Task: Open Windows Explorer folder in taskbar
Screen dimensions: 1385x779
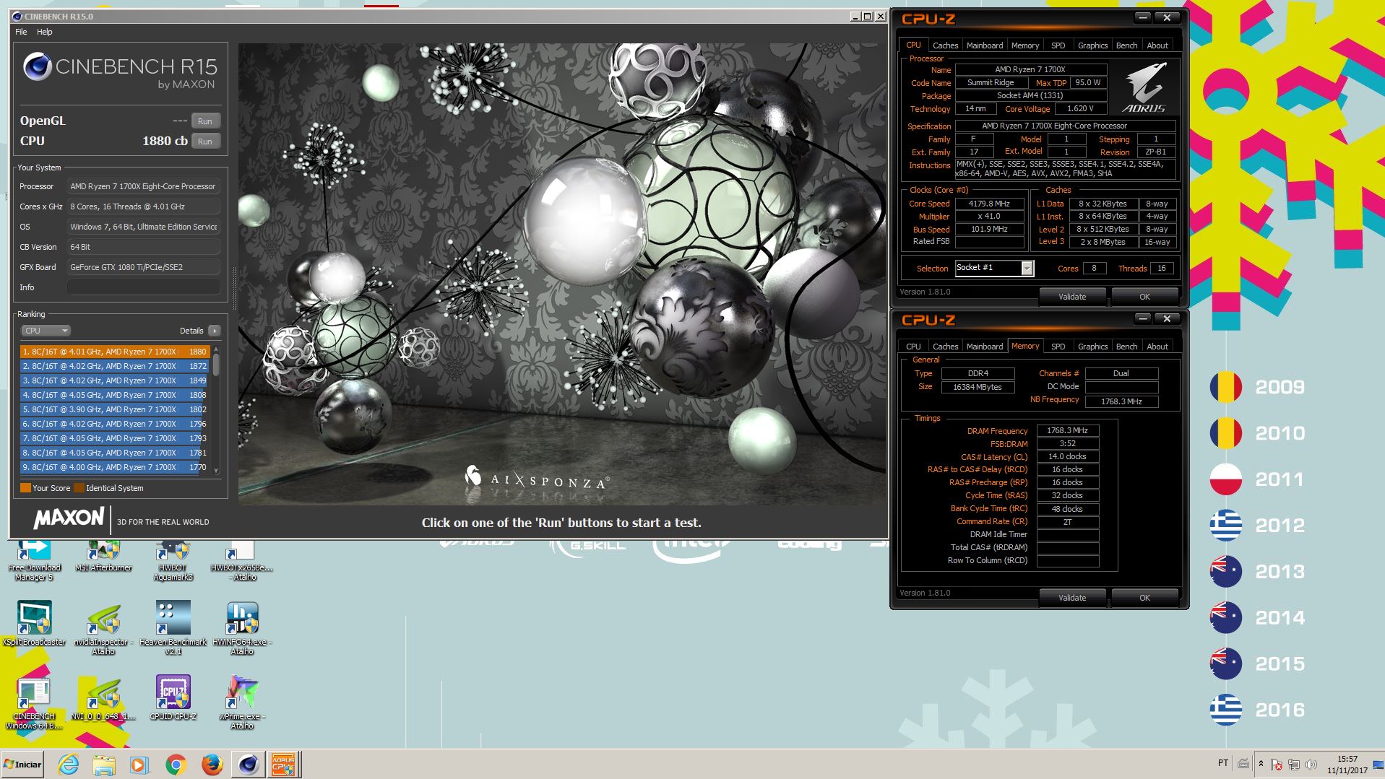Action: pos(104,764)
